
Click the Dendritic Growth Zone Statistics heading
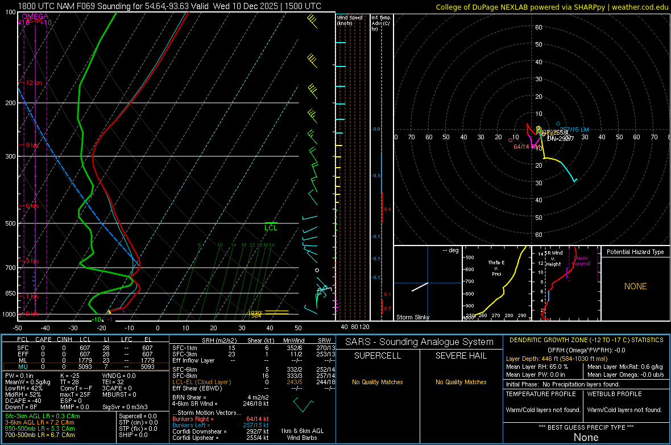[586, 340]
